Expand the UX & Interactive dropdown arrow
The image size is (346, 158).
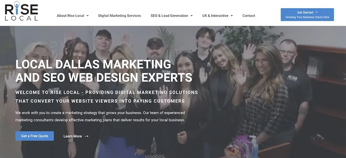click(232, 16)
